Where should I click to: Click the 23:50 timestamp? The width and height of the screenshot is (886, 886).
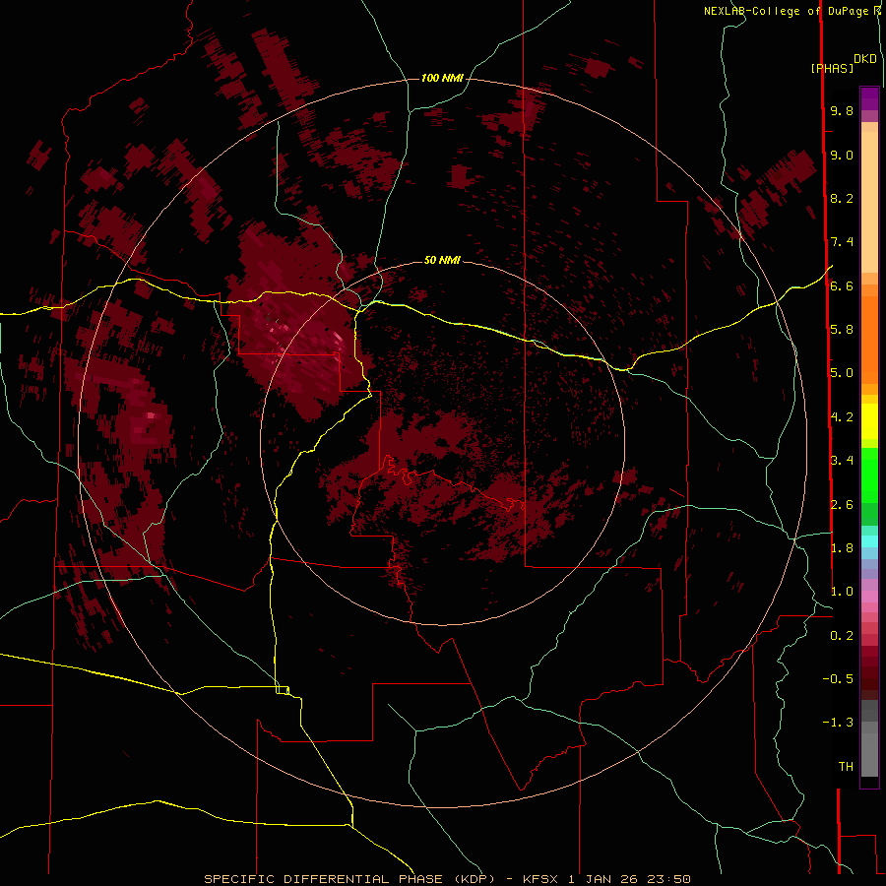click(x=669, y=879)
